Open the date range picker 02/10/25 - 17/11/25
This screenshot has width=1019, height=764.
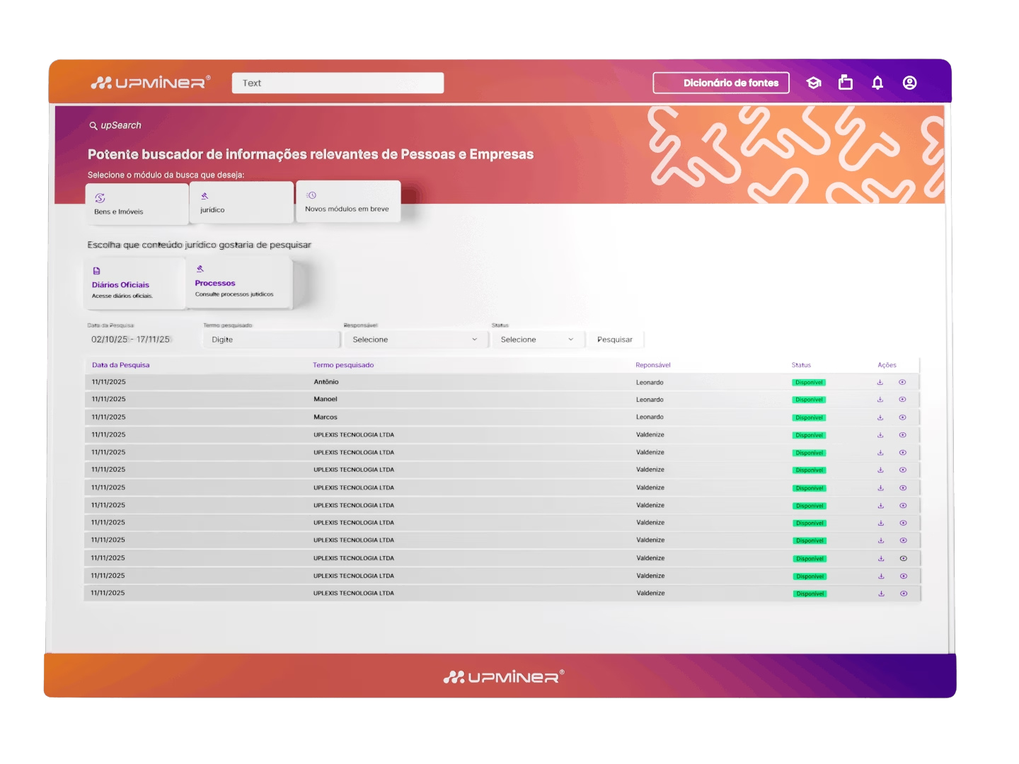pos(131,340)
